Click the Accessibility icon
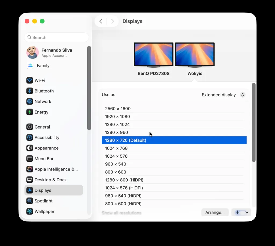The height and width of the screenshot is (246, 275). coord(30,137)
